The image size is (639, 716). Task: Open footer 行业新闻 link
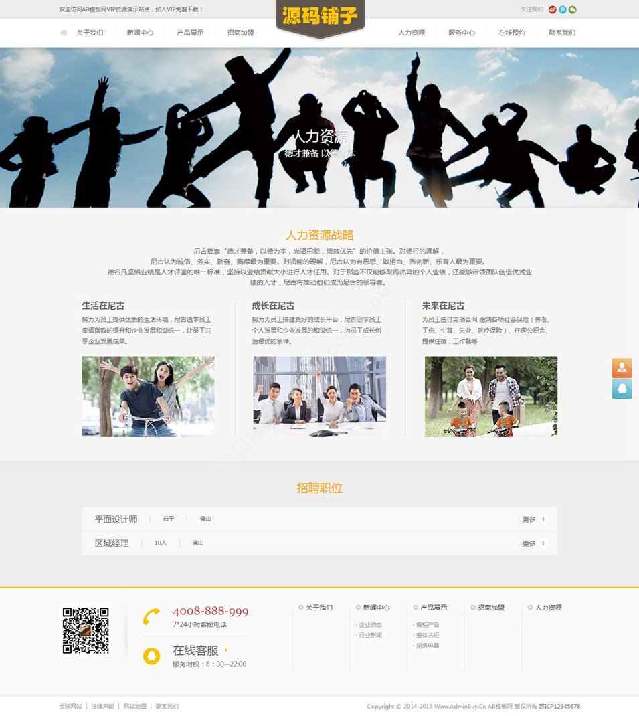[370, 636]
